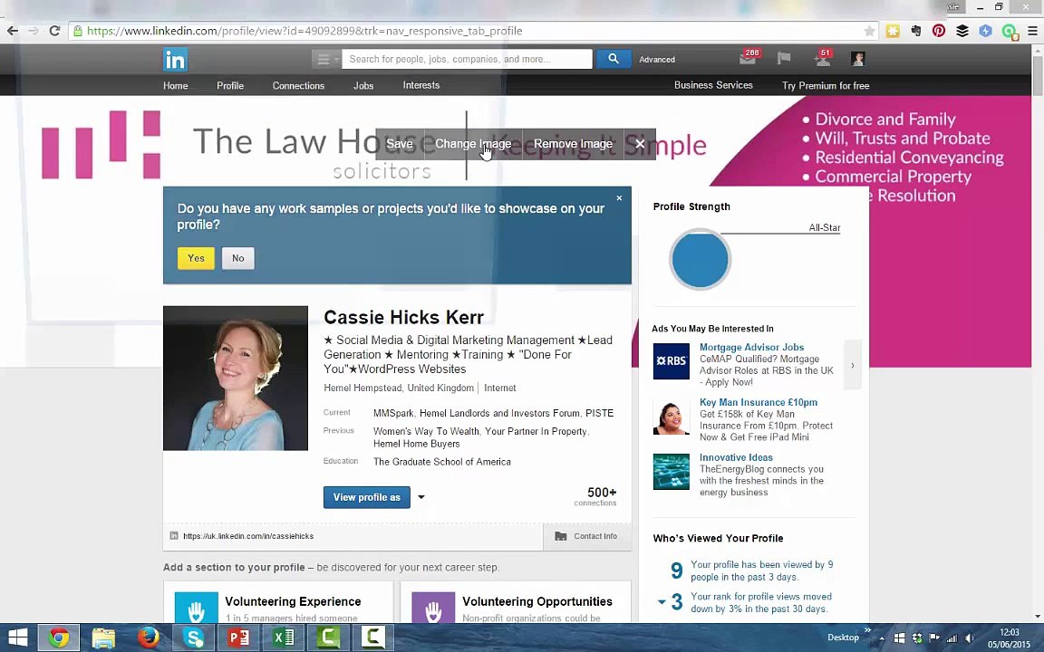This screenshot has height=652, width=1044.
Task: Open Excel from the taskbar
Action: [283, 638]
